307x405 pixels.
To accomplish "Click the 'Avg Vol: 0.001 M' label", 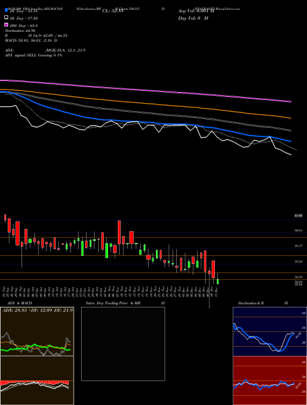I will click(196, 11).
